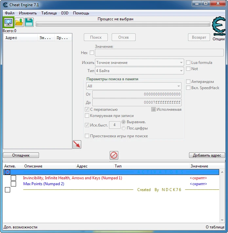Image resolution: width=228 pixels, height=233 pixels.
Task: Click the save table floppy icon
Action: [x=29, y=22]
